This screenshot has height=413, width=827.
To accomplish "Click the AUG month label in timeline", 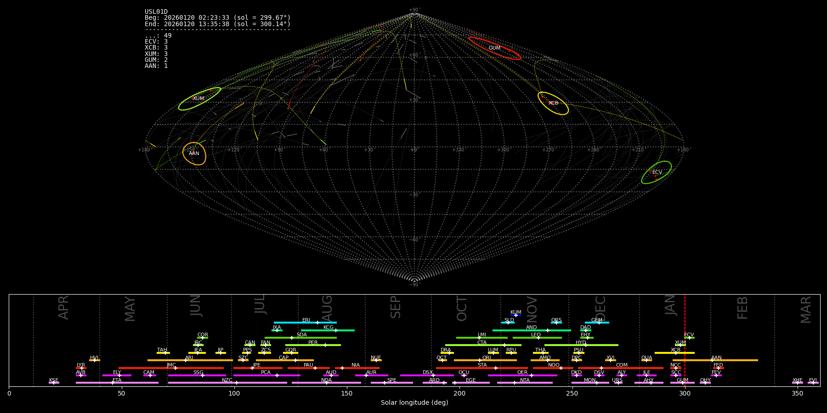I will point(327,307).
